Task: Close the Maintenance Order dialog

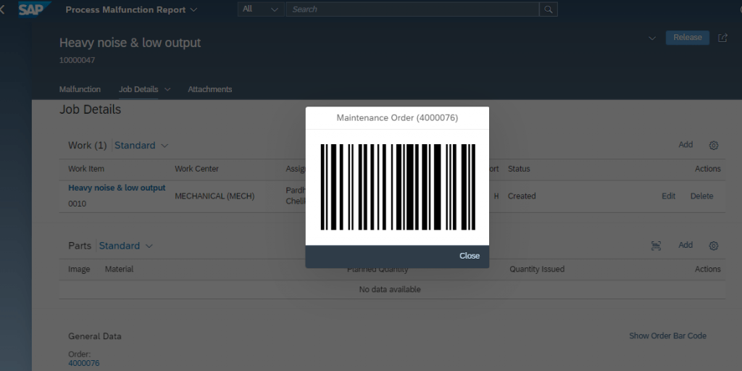Action: pos(470,256)
